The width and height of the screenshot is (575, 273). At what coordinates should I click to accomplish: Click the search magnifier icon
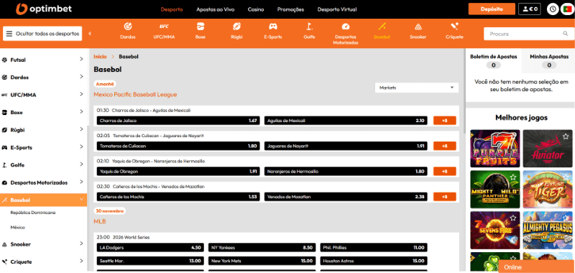pyautogui.click(x=566, y=34)
